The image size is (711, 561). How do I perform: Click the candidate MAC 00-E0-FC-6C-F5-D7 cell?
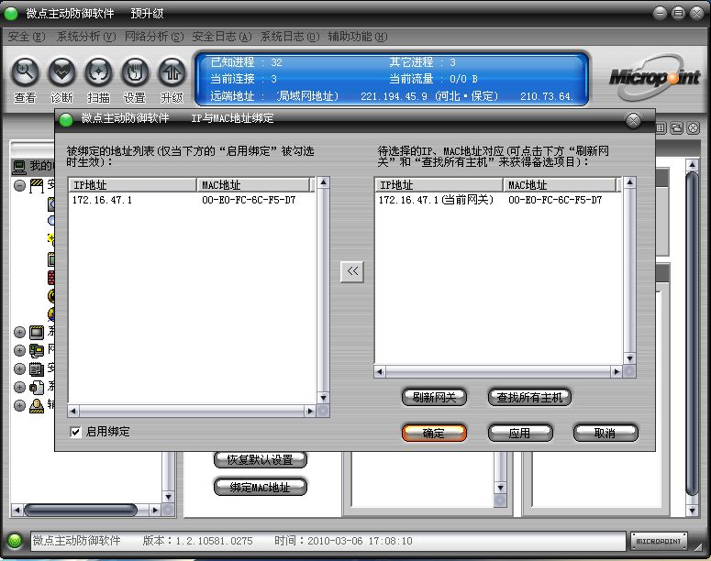[555, 200]
